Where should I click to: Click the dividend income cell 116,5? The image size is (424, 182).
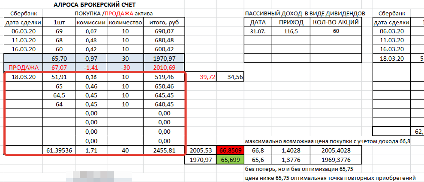pos(291,31)
